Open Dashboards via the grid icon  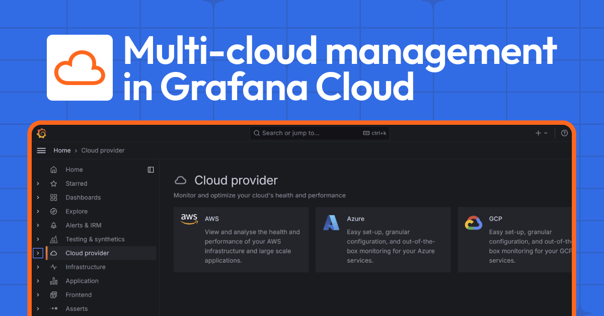[x=53, y=197]
